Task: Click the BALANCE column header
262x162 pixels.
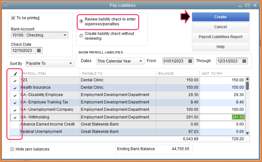Action: [x=166, y=73]
